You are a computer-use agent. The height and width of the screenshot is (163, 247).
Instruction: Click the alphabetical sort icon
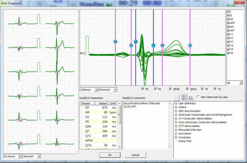[191, 97]
